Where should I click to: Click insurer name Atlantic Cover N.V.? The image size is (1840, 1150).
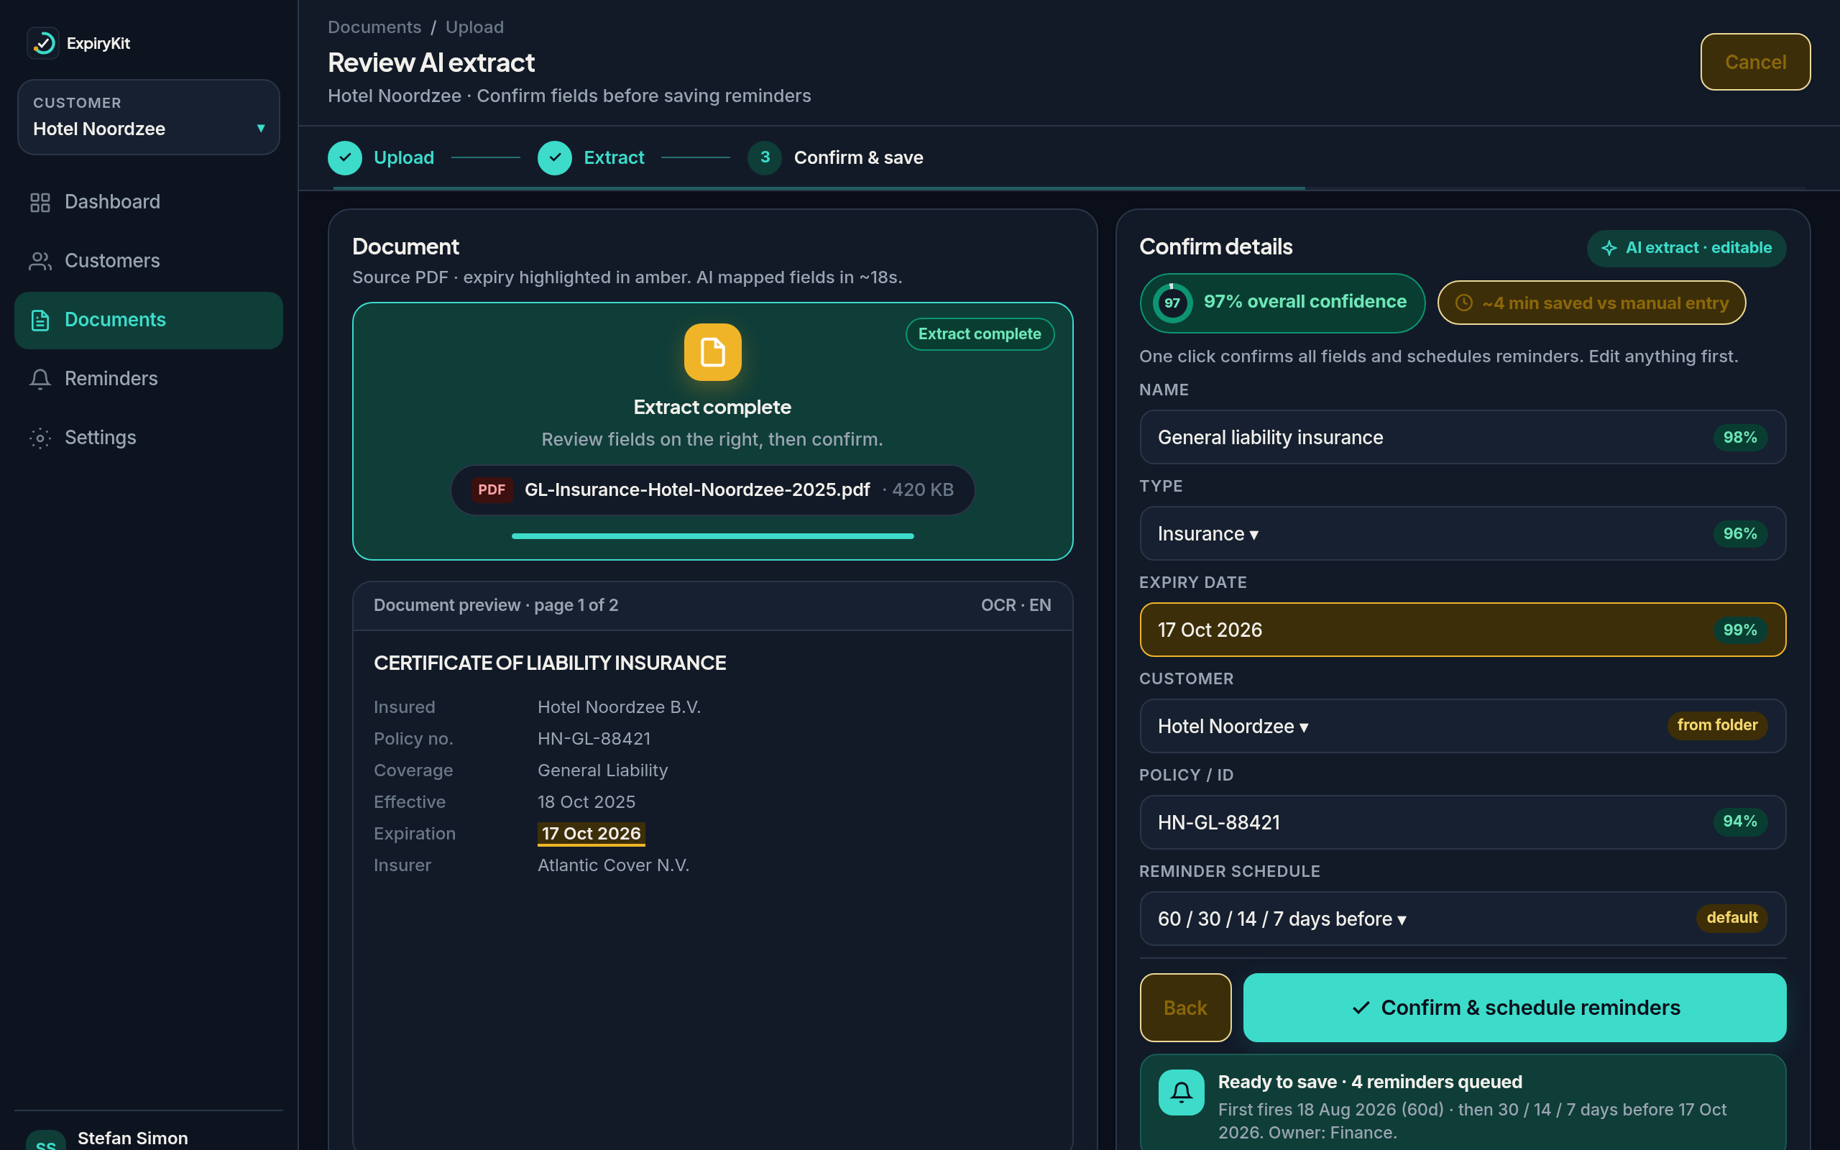(613, 865)
